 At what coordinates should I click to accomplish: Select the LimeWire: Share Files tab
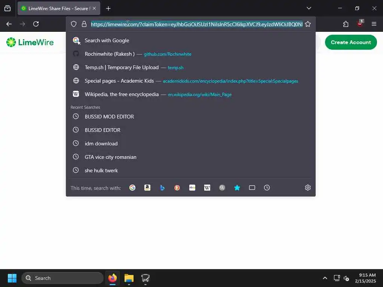[x=59, y=8]
